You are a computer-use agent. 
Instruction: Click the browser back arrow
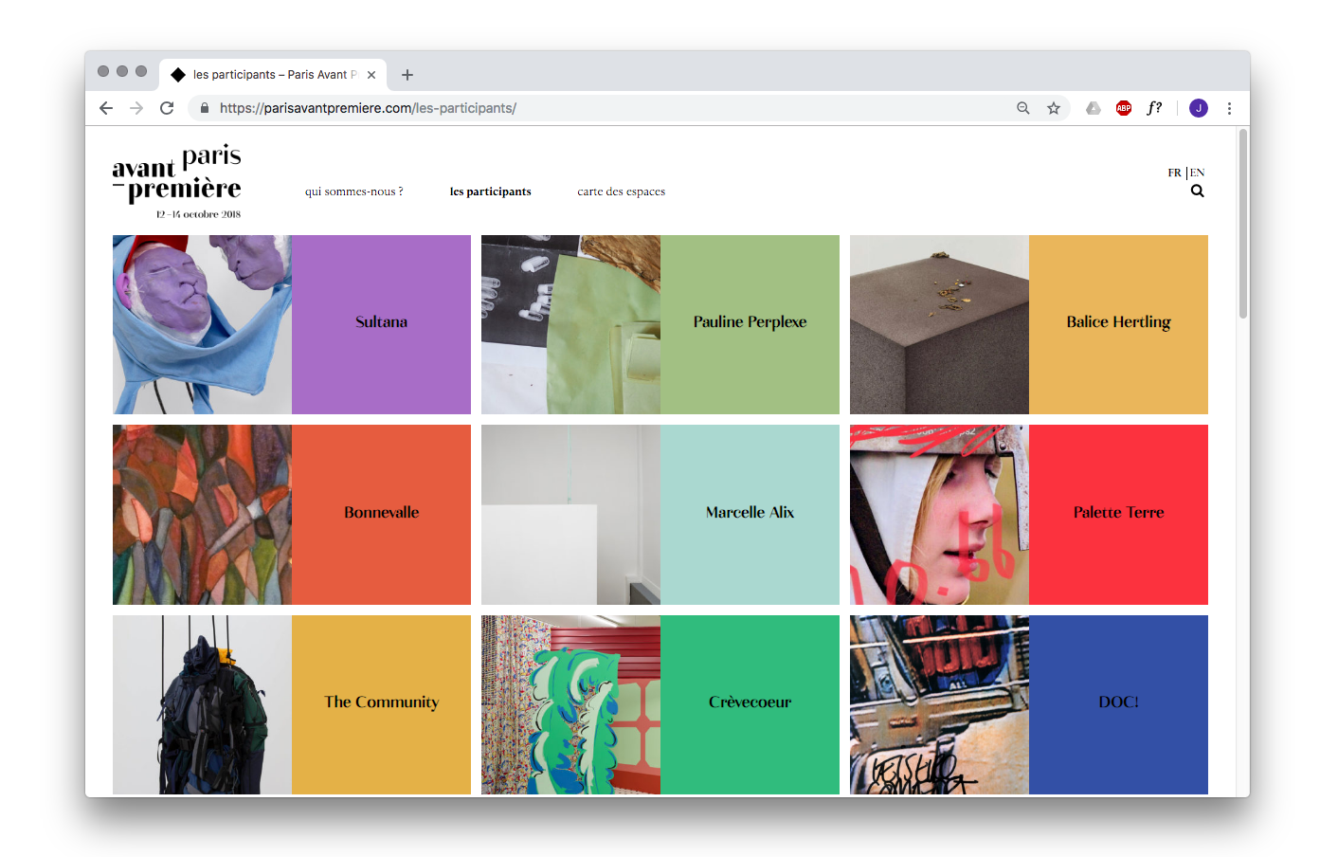(106, 108)
